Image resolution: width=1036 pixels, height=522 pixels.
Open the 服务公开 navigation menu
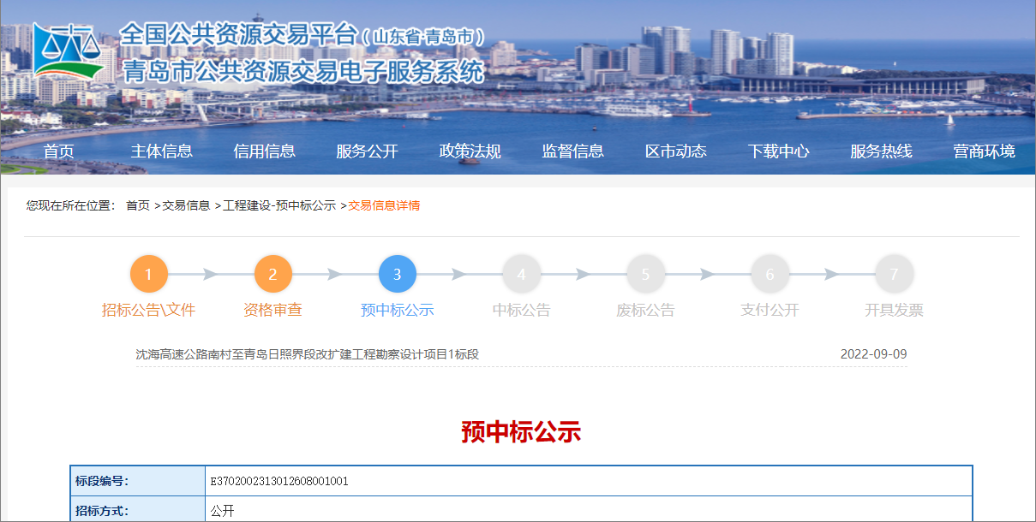pyautogui.click(x=366, y=151)
